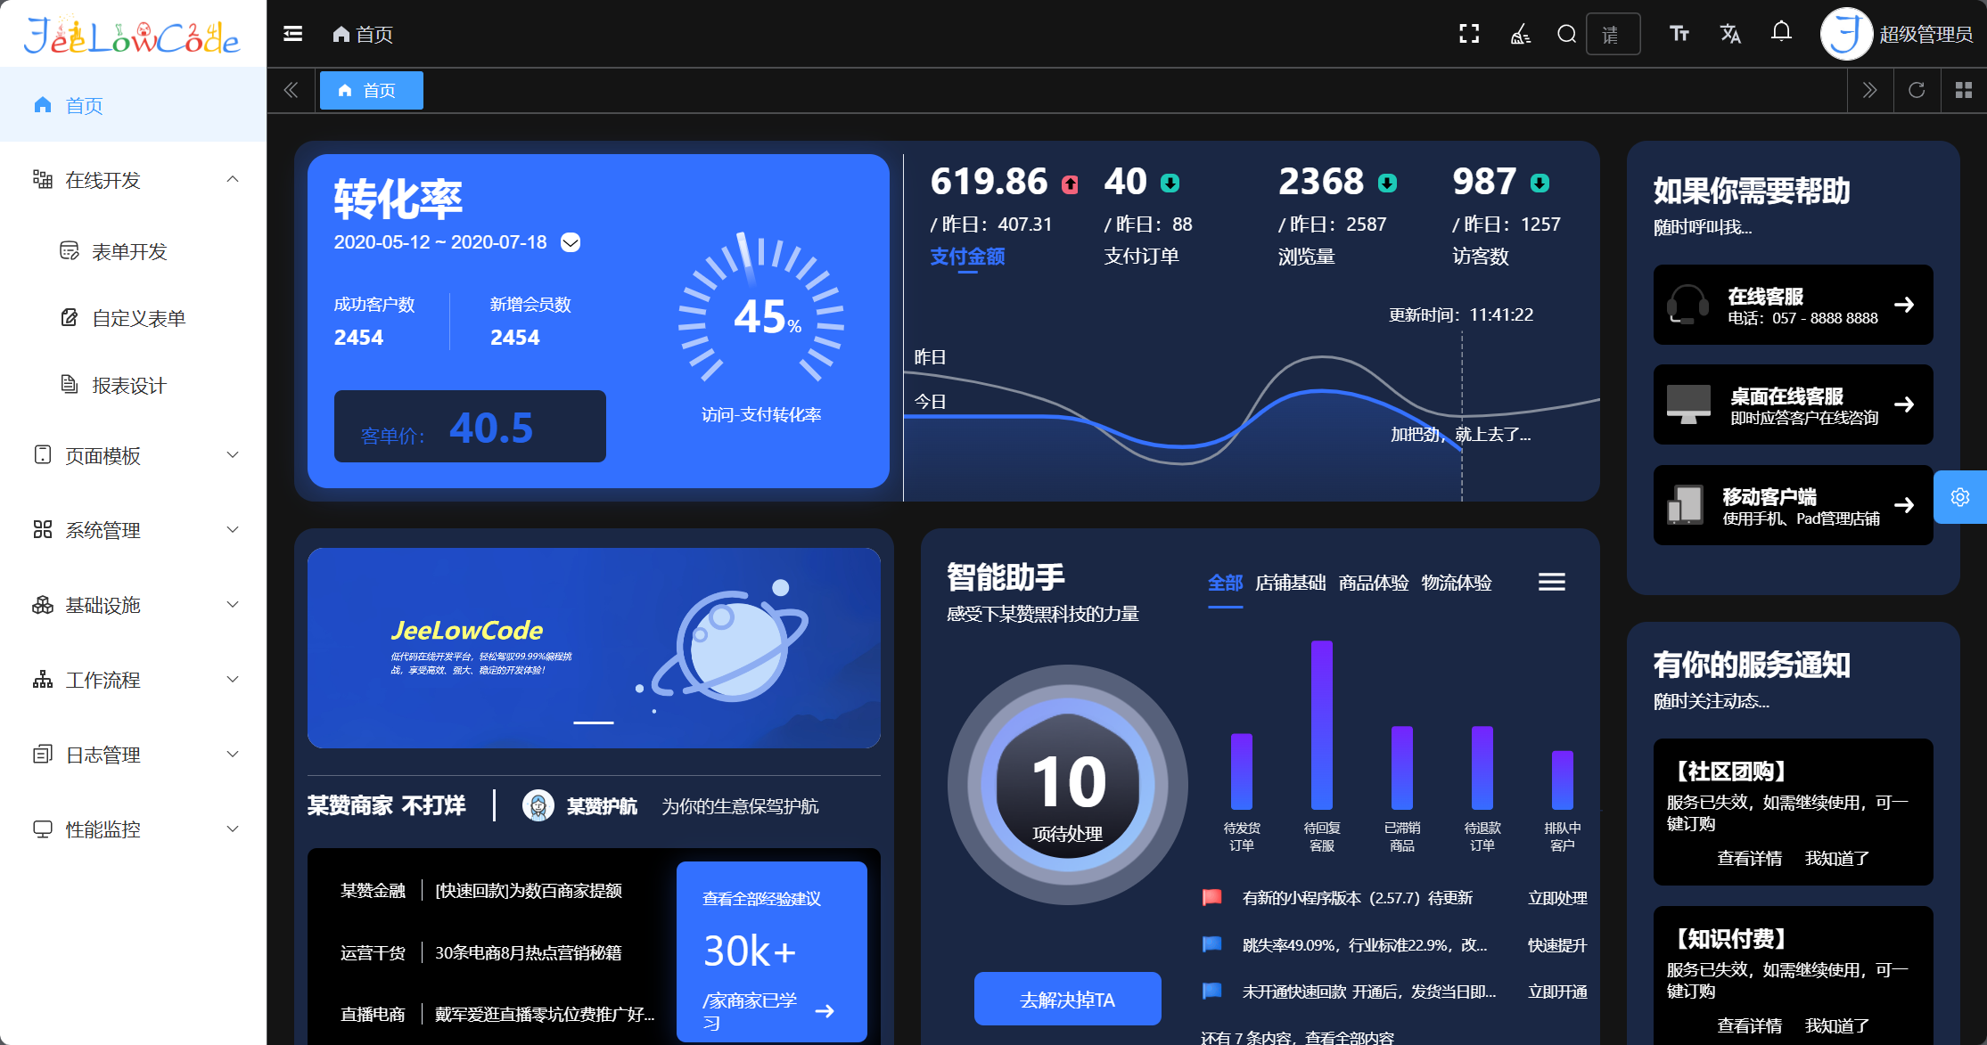Screen dimensions: 1987x1045
Task: Open 表单开发 in sidebar
Action: (x=129, y=251)
